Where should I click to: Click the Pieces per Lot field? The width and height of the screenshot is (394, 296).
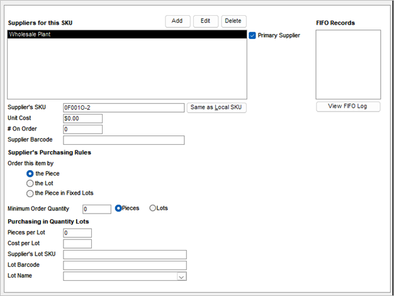[77, 233]
